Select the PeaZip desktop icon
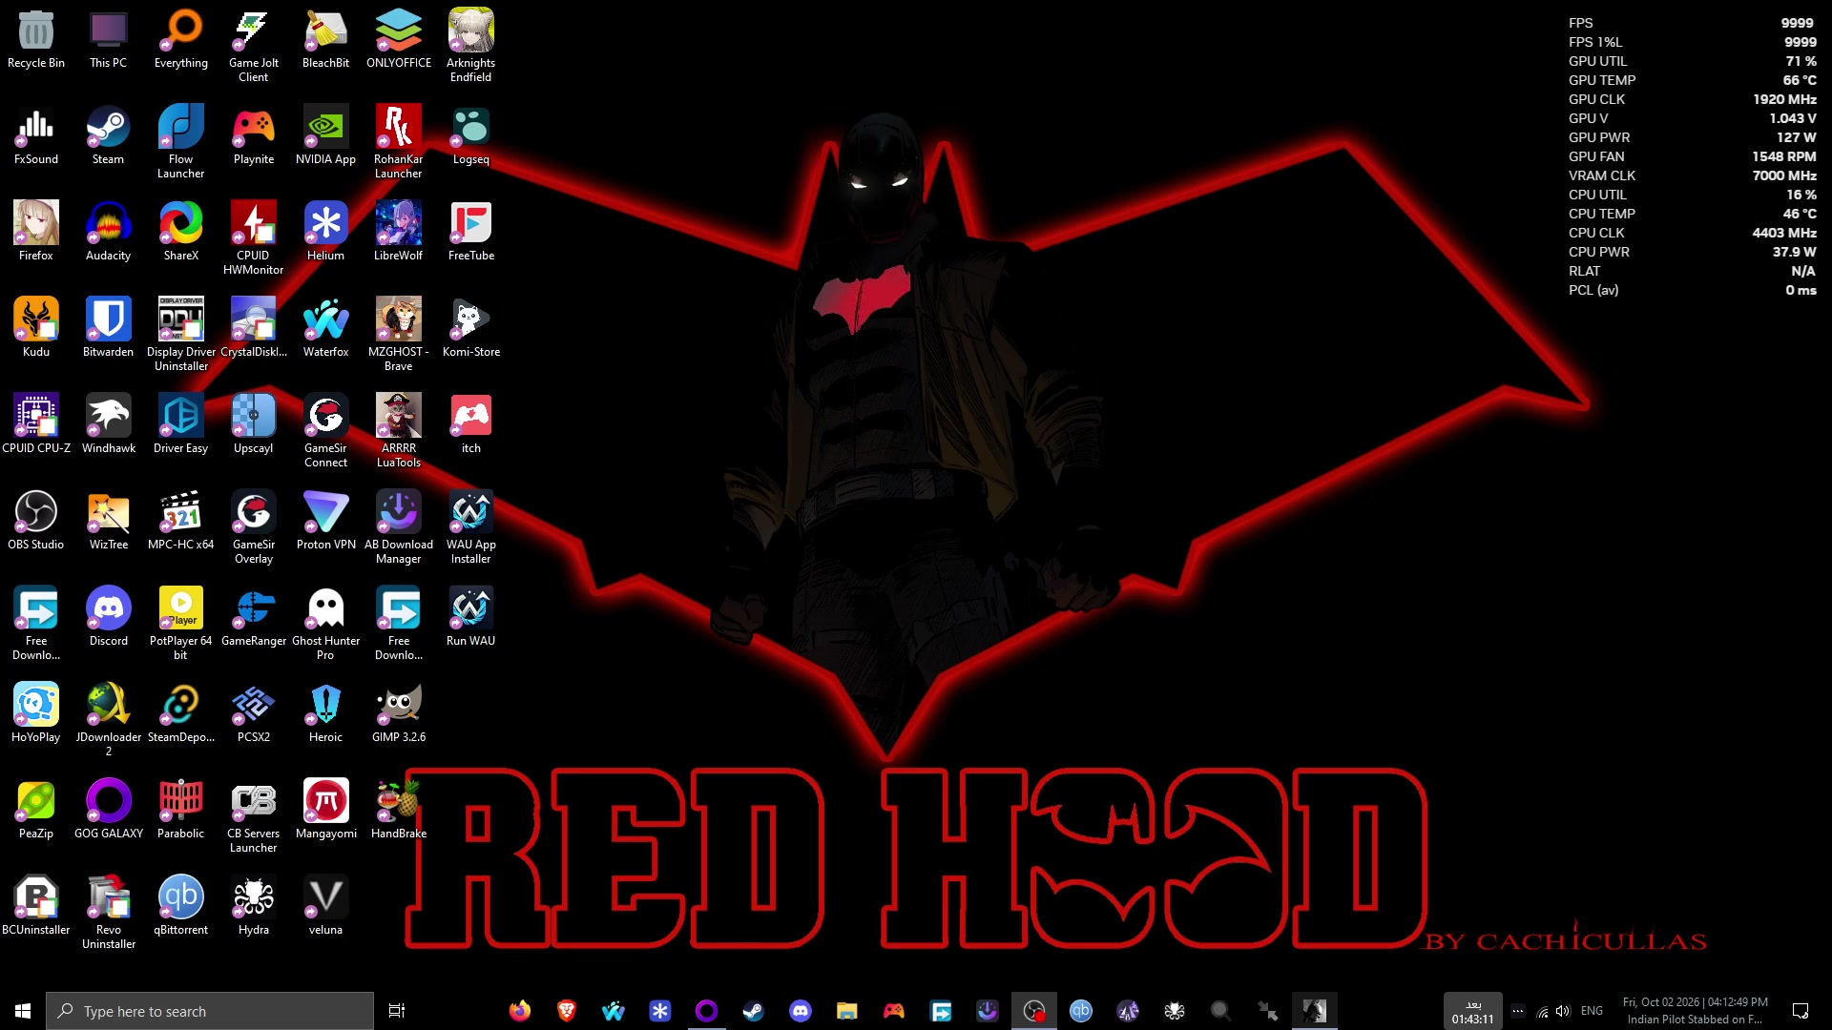The image size is (1832, 1030). click(36, 810)
